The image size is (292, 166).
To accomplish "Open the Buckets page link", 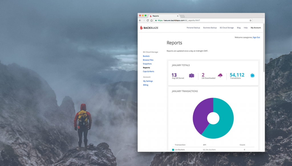I will (x=146, y=56).
